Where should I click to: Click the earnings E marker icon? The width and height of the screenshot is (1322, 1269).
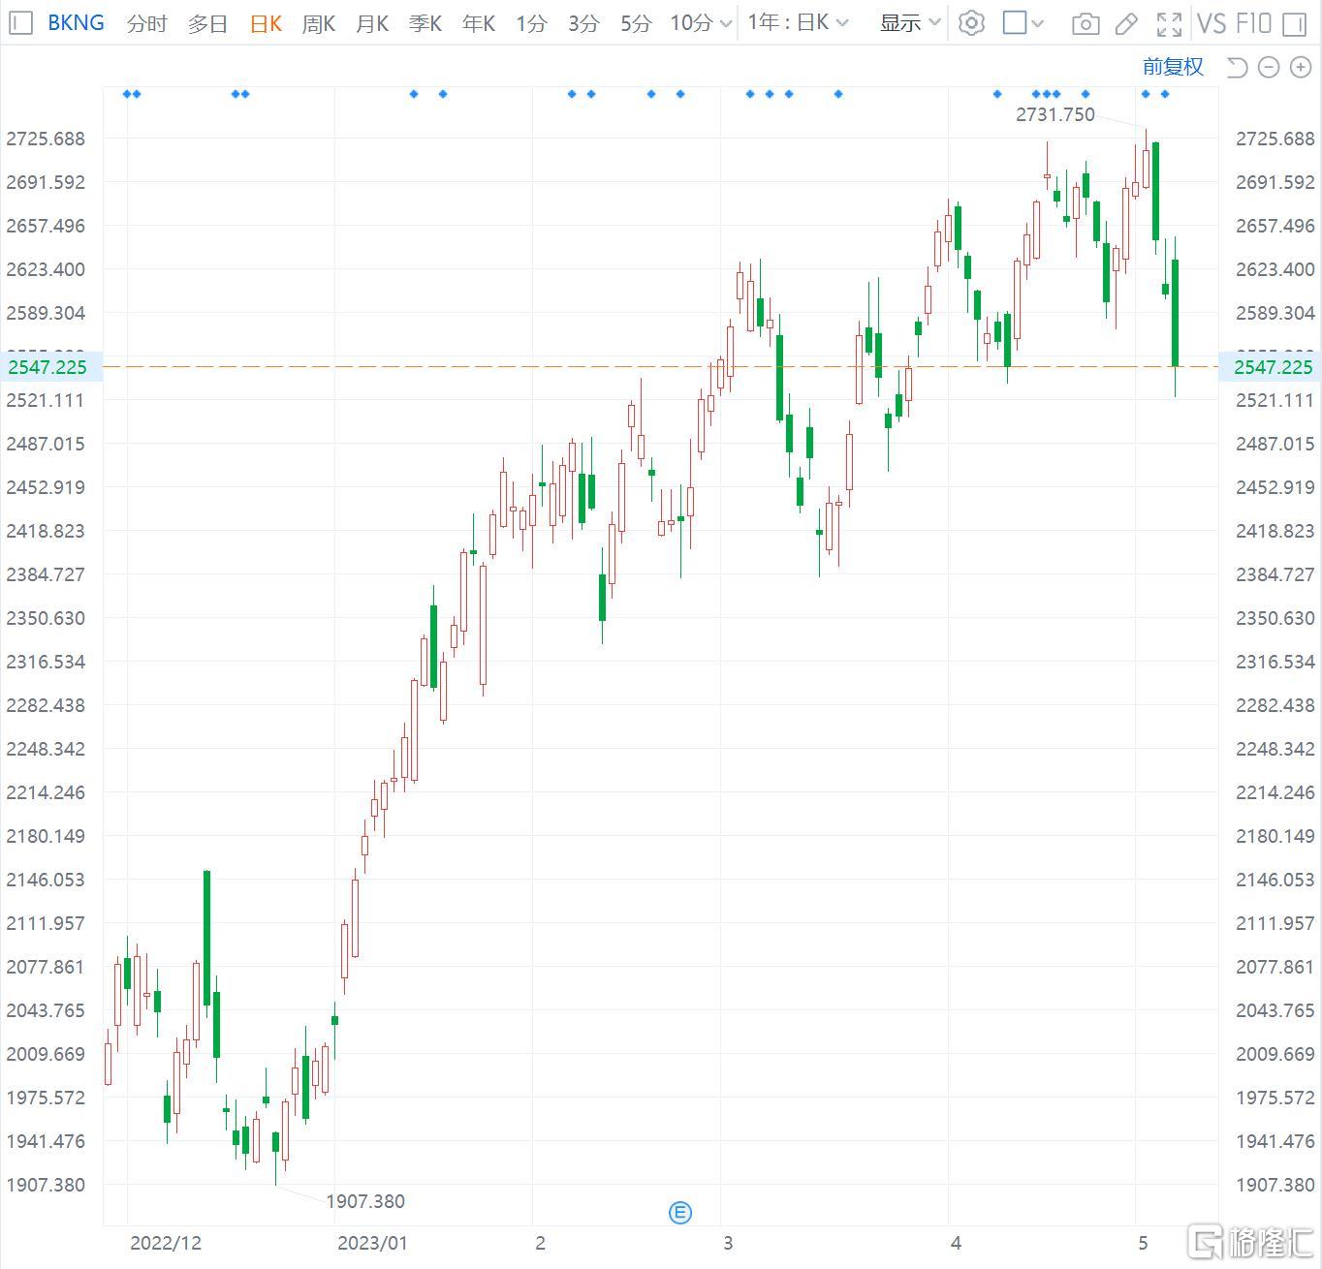[x=680, y=1212]
